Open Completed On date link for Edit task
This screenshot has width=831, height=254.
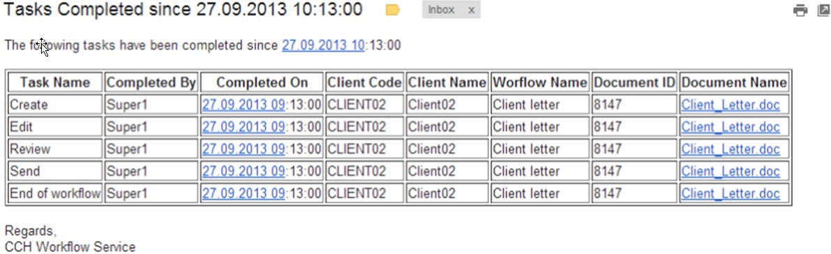click(244, 127)
